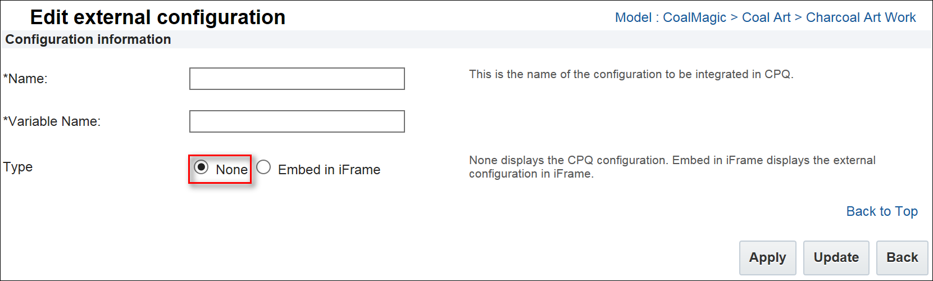Click the Name help description text

[631, 74]
